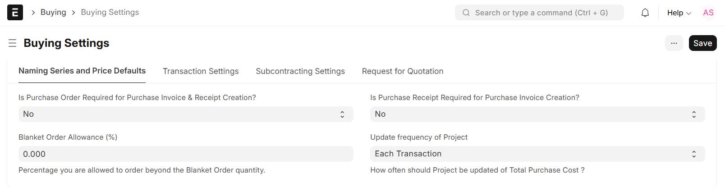
Task: Go to Buying breadcrumb link
Action: pyautogui.click(x=53, y=12)
